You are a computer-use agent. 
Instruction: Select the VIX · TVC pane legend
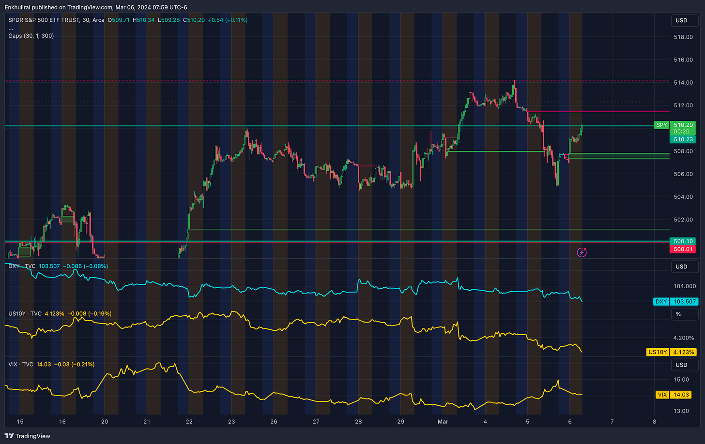tap(21, 364)
